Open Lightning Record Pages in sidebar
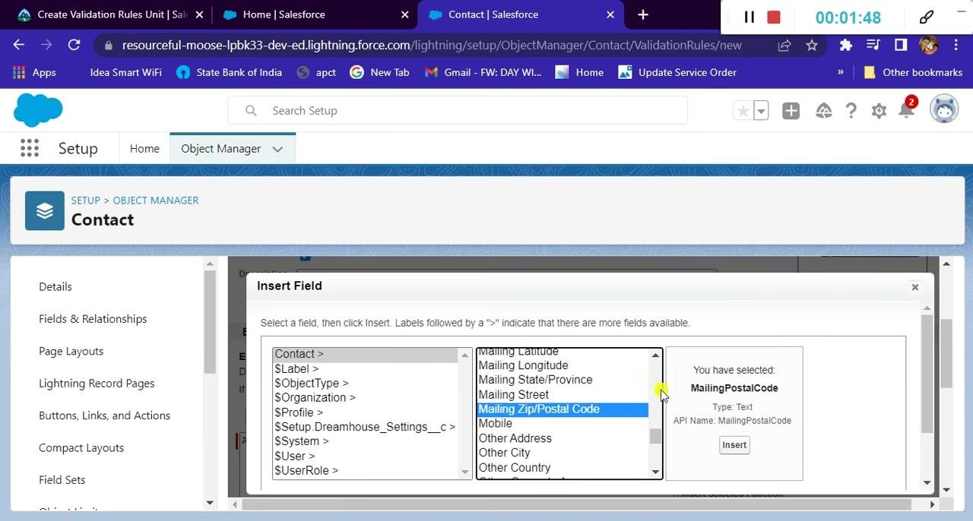 coord(97,384)
